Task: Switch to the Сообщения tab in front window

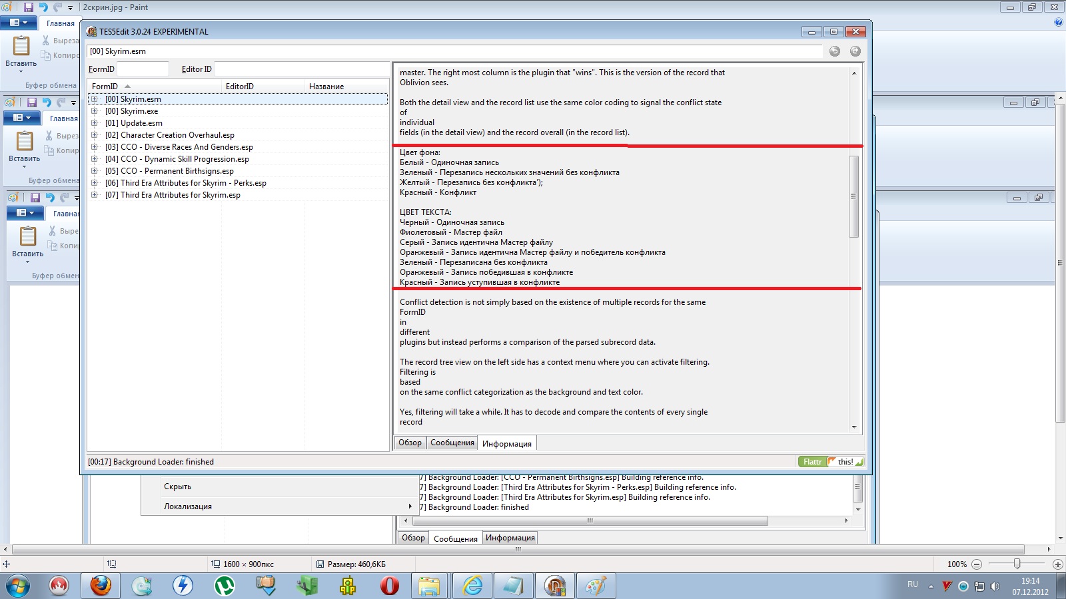Action: point(452,443)
